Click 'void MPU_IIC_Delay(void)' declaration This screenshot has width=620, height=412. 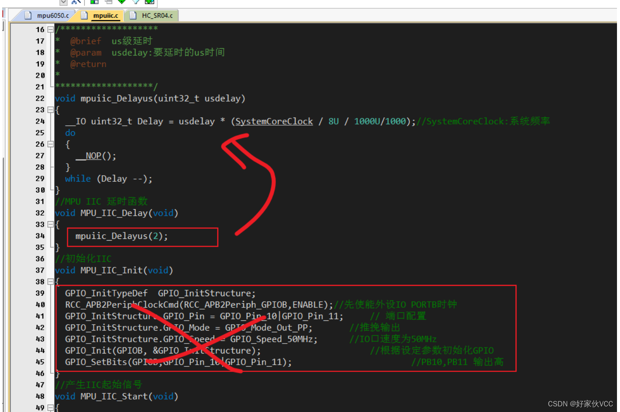[116, 213]
